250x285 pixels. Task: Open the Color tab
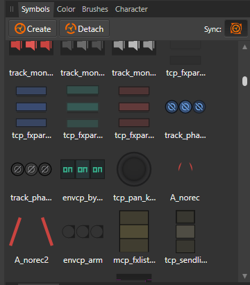66,9
